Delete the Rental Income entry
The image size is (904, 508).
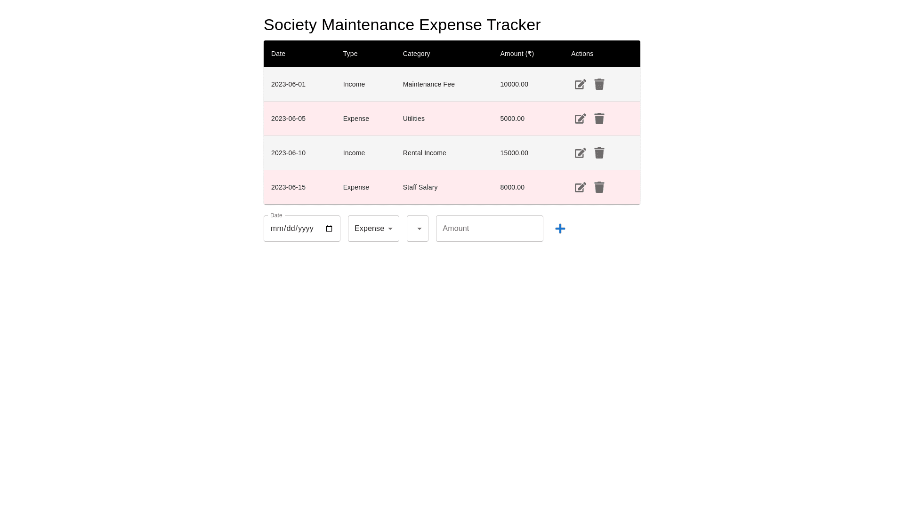[x=599, y=153]
